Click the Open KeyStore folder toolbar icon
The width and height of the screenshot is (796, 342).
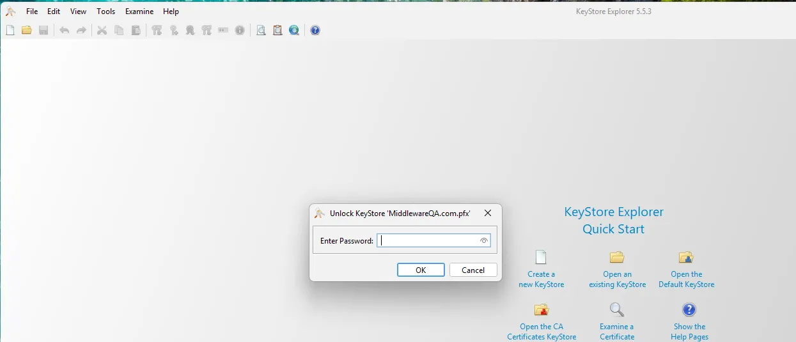point(27,30)
